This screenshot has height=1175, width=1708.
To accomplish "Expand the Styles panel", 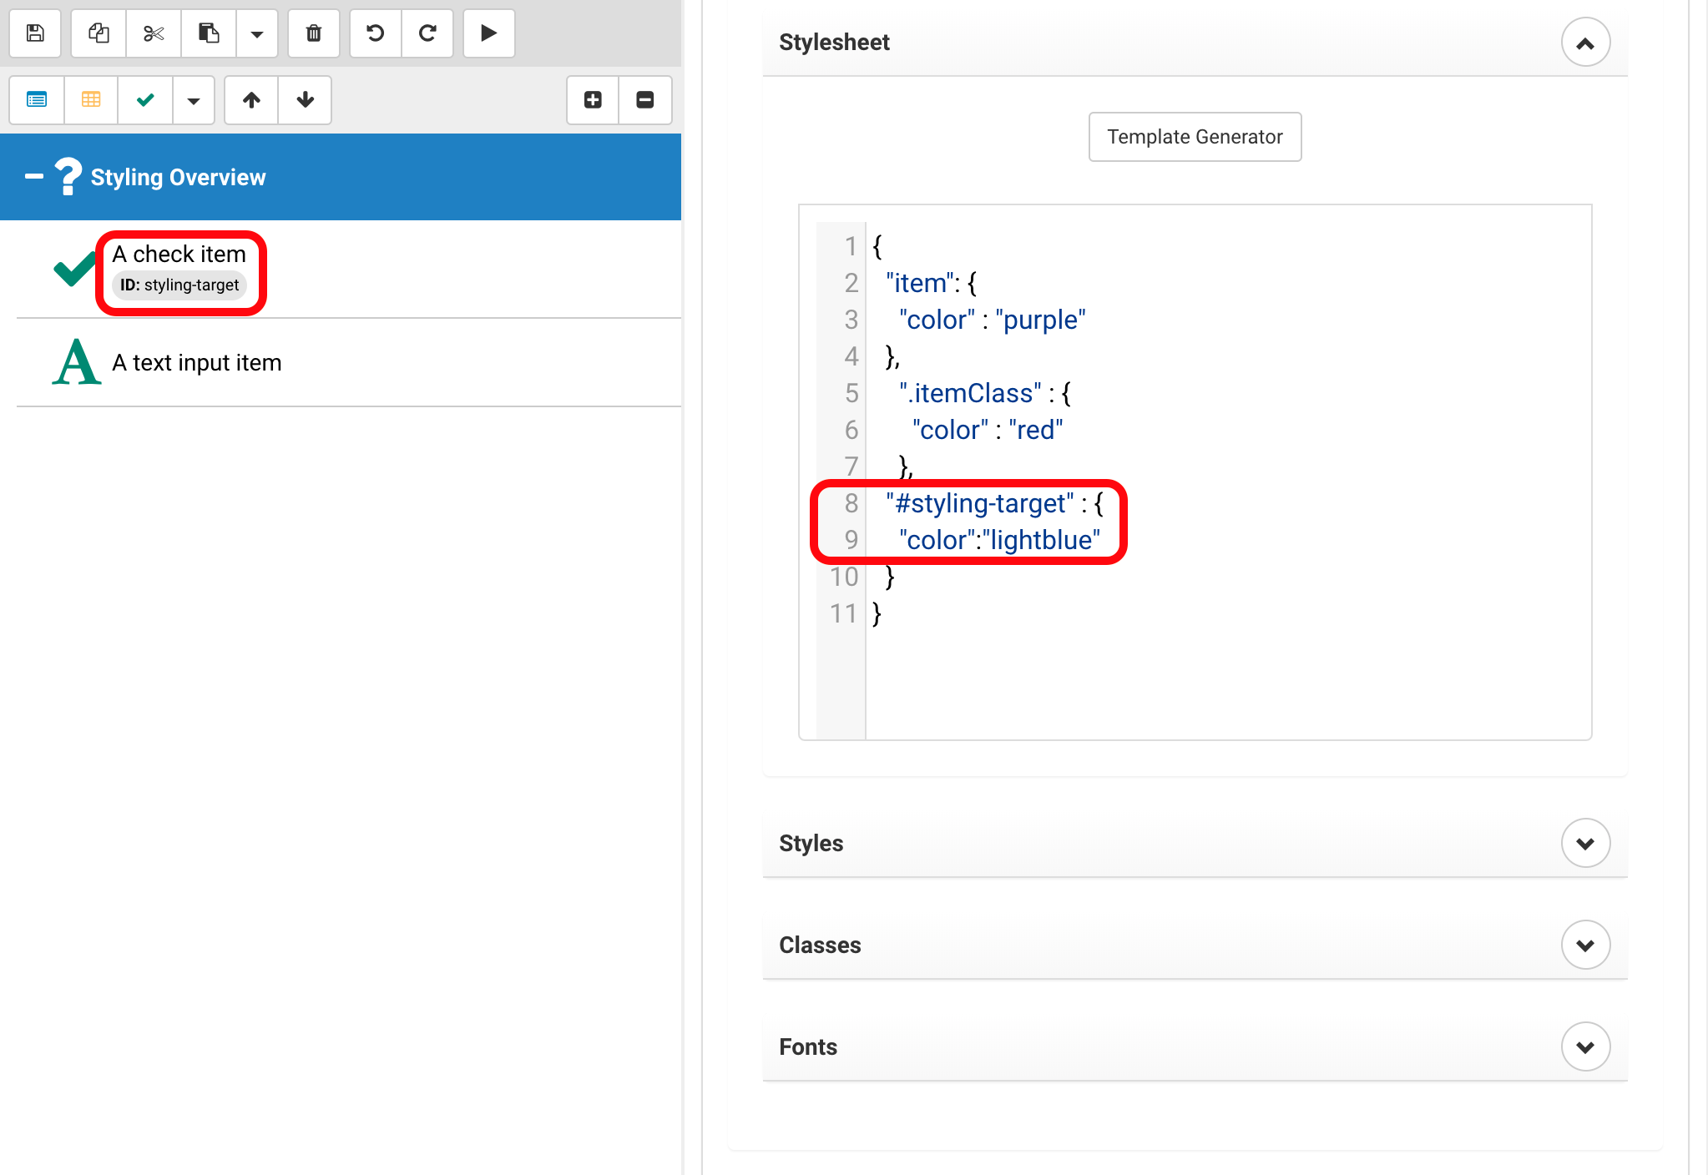I will [1584, 843].
